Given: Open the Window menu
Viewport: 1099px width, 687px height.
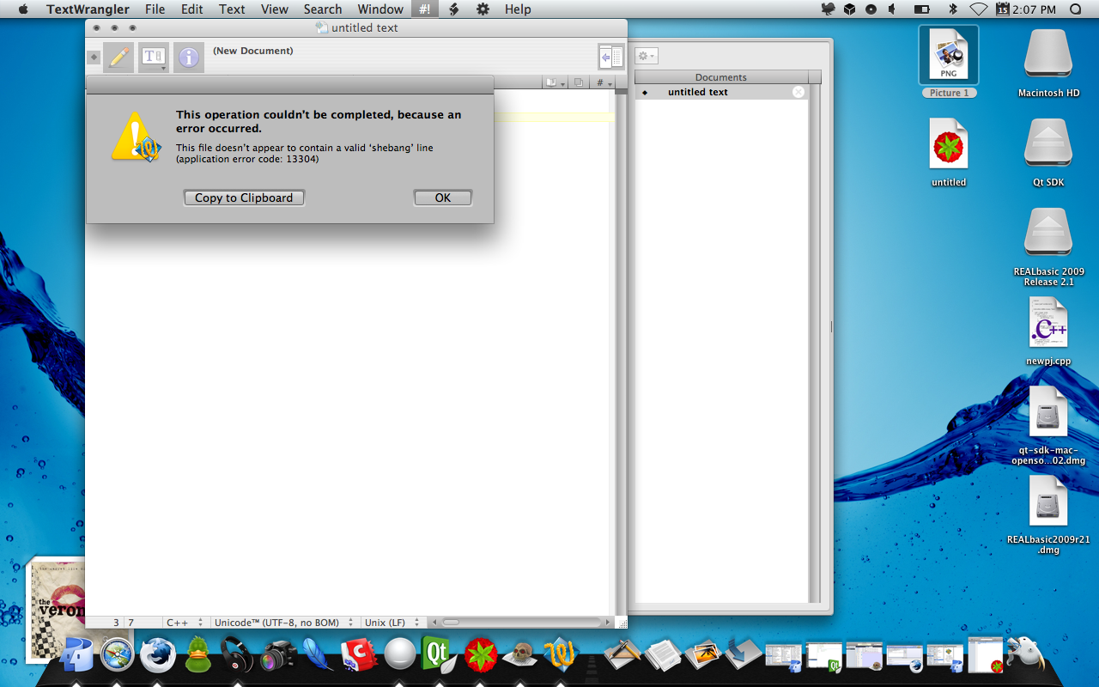Looking at the screenshot, I should (x=380, y=9).
